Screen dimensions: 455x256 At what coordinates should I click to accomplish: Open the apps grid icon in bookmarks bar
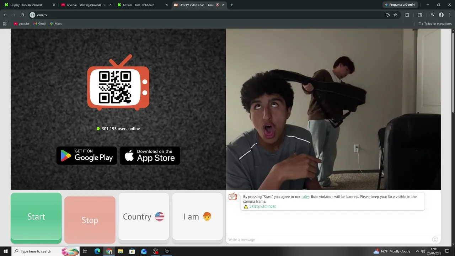[5, 24]
